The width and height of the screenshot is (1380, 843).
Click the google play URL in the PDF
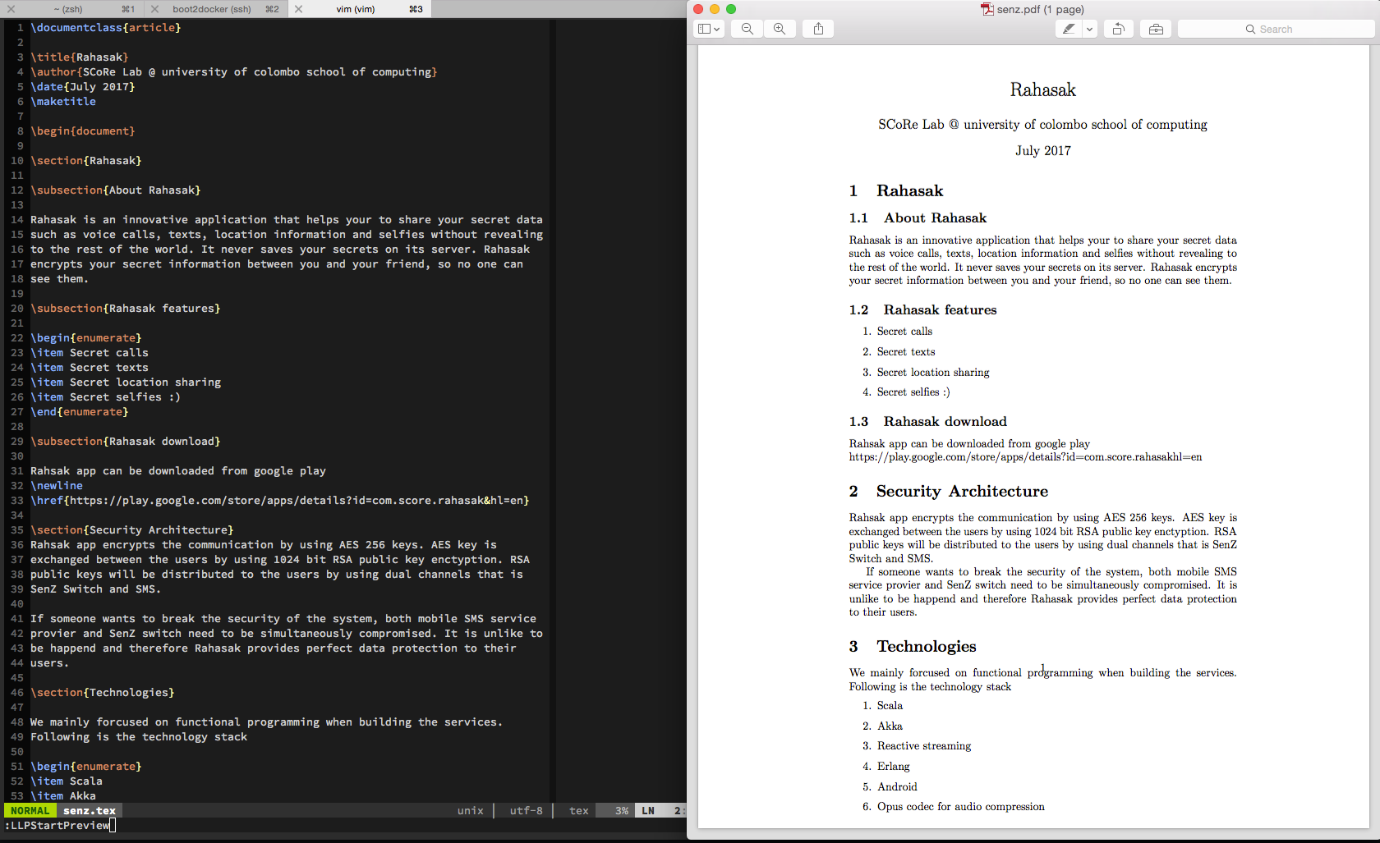pos(1025,457)
